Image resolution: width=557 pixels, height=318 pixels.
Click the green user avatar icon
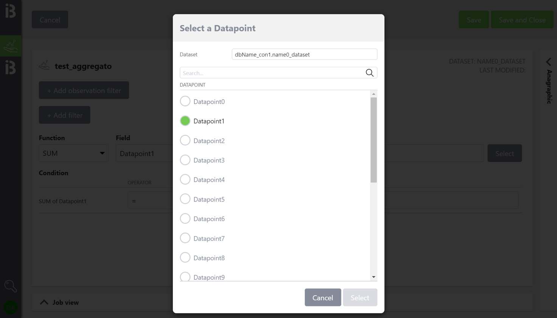(11, 307)
